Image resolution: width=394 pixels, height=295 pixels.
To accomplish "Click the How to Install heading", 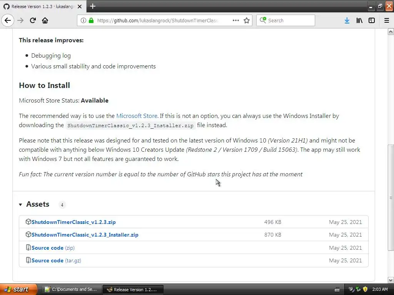I will click(x=45, y=85).
